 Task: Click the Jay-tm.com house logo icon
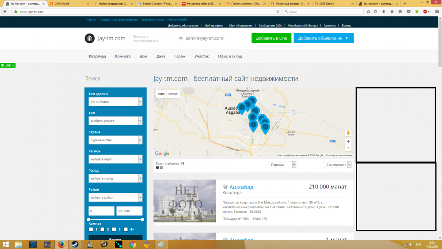[x=90, y=38]
